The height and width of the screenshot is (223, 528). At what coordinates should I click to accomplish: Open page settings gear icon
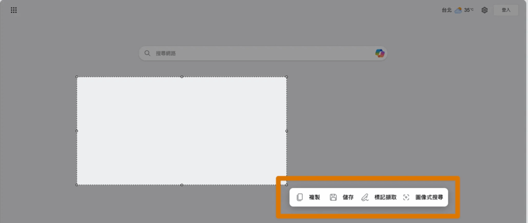pos(485,10)
